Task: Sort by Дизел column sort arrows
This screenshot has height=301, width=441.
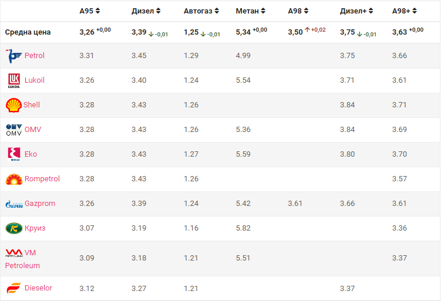Action: 157,11
